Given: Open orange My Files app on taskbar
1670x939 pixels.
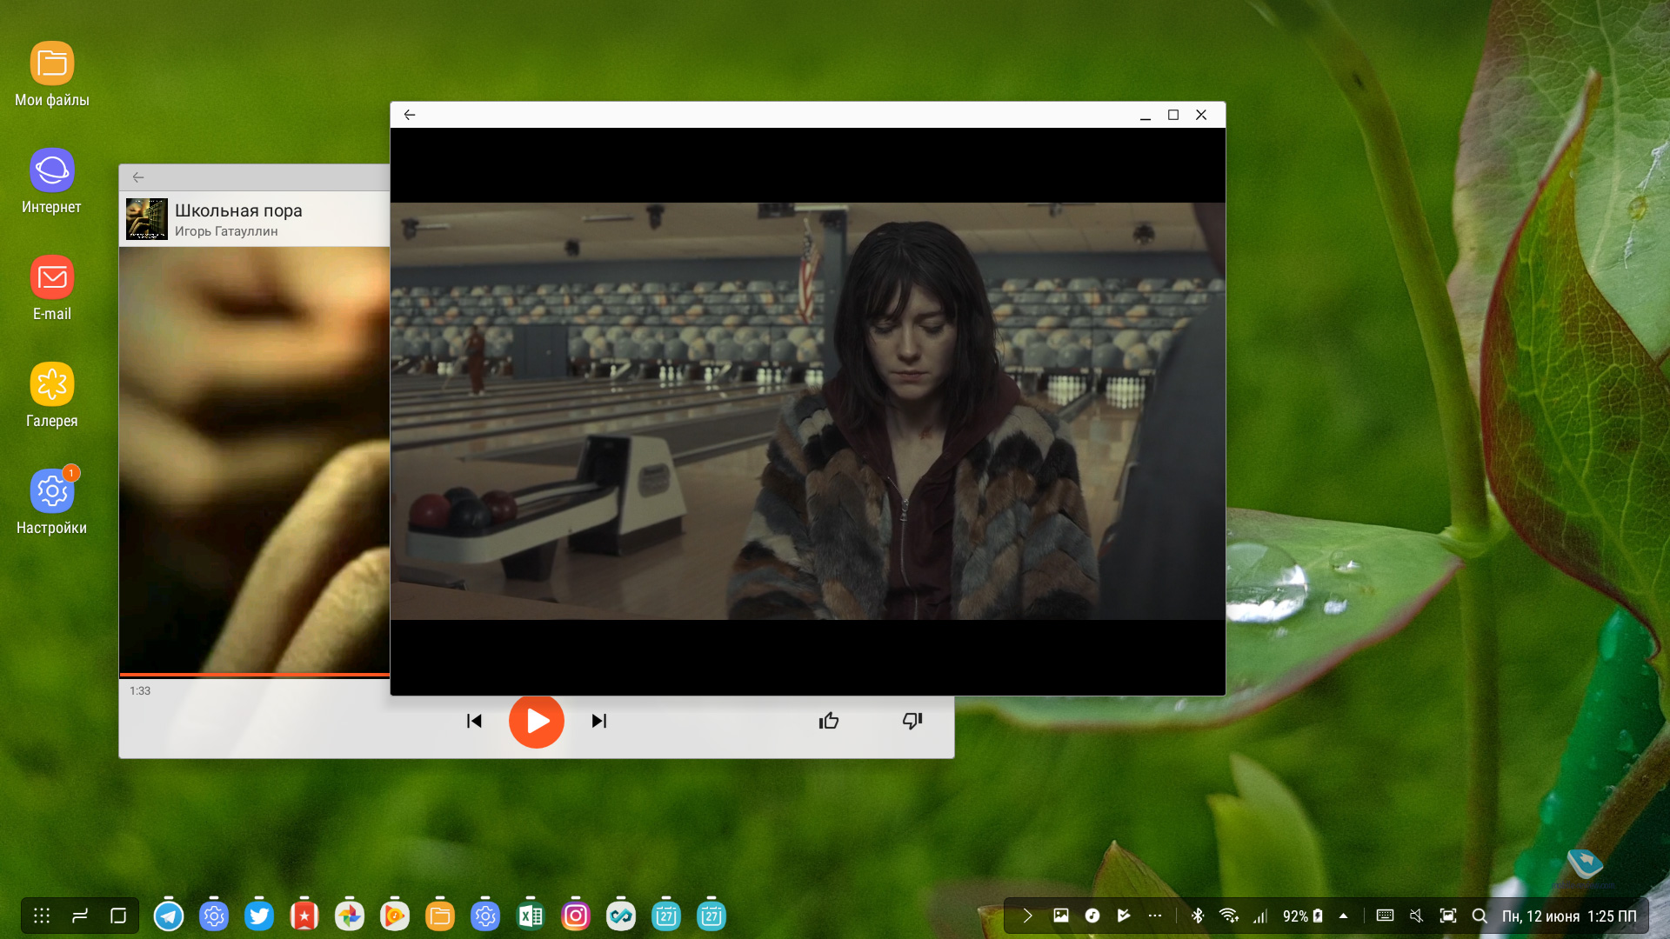Looking at the screenshot, I should point(440,916).
